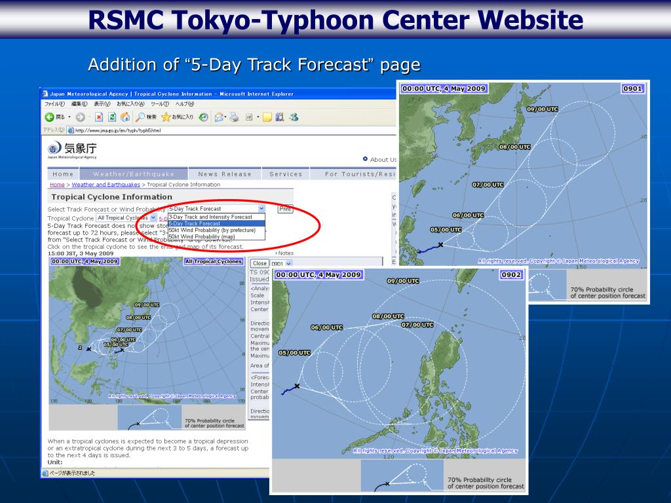Go to the For Tourists/Residents tab
671x503 pixels.
[354, 174]
